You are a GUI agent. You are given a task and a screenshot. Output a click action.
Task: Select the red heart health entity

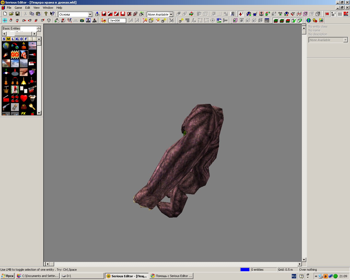tap(24, 98)
